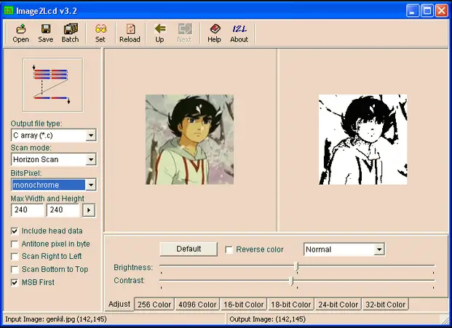Toggle Include head data checkbox

pyautogui.click(x=15, y=231)
